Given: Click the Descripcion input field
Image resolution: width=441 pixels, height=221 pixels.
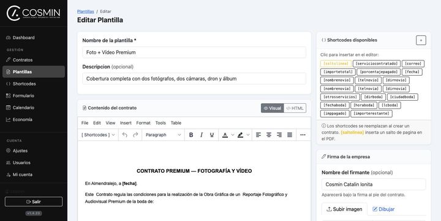Looking at the screenshot, I should pos(194,79).
